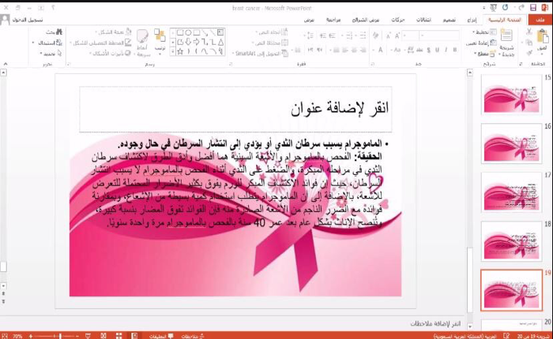This screenshot has width=553, height=339.
Task: Switch to the Design (تصميم) tab
Action: [x=447, y=19]
